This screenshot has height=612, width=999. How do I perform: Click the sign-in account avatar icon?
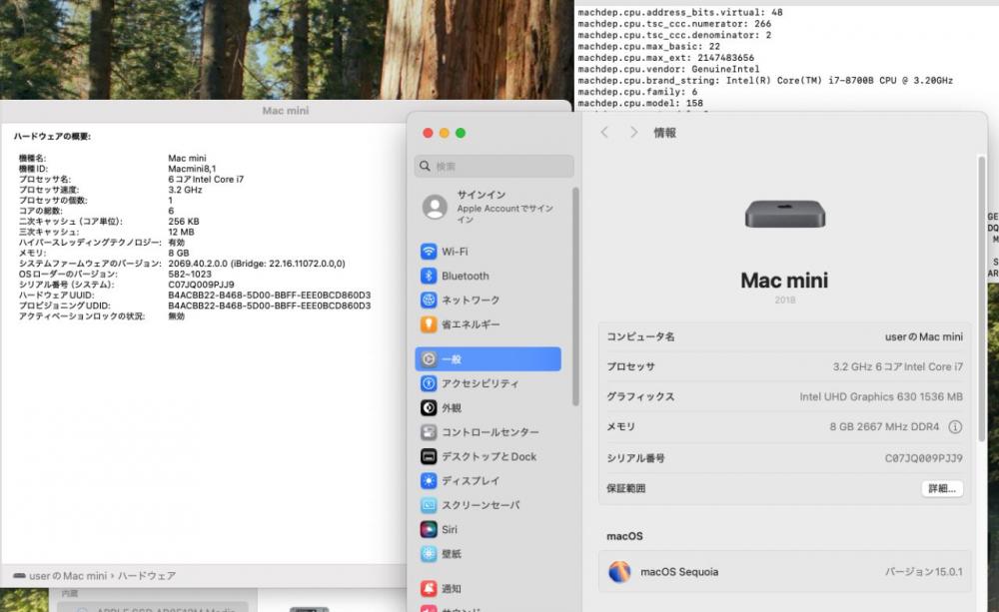point(436,207)
